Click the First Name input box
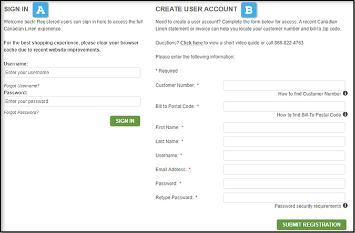 [284, 128]
